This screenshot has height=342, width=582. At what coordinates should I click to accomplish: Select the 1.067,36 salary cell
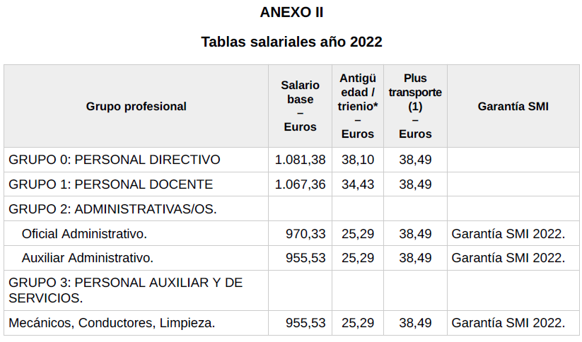click(x=301, y=184)
